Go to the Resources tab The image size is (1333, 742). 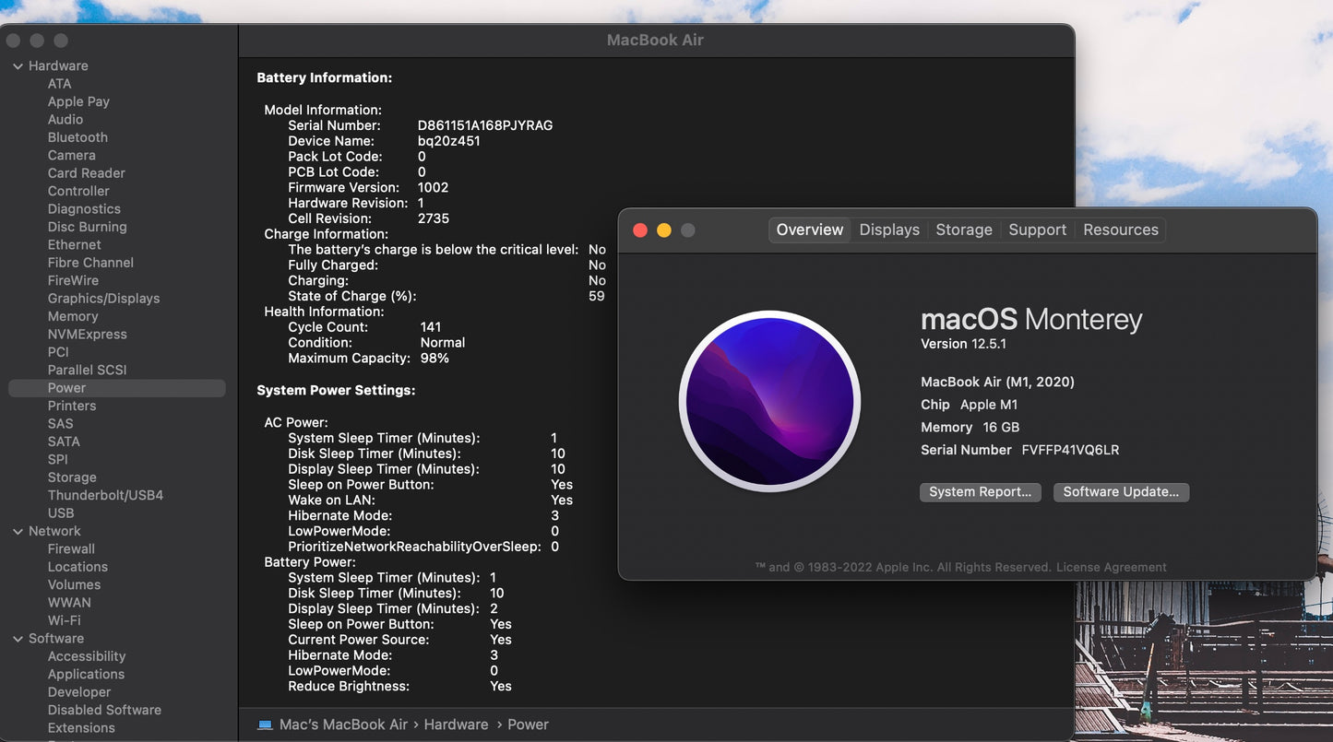tap(1120, 230)
